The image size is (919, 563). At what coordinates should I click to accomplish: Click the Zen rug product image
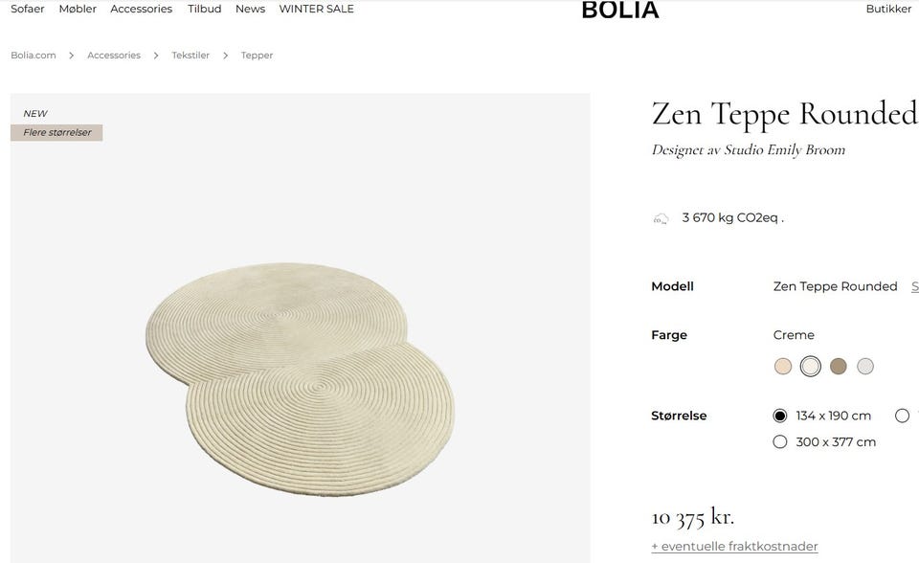(300, 378)
